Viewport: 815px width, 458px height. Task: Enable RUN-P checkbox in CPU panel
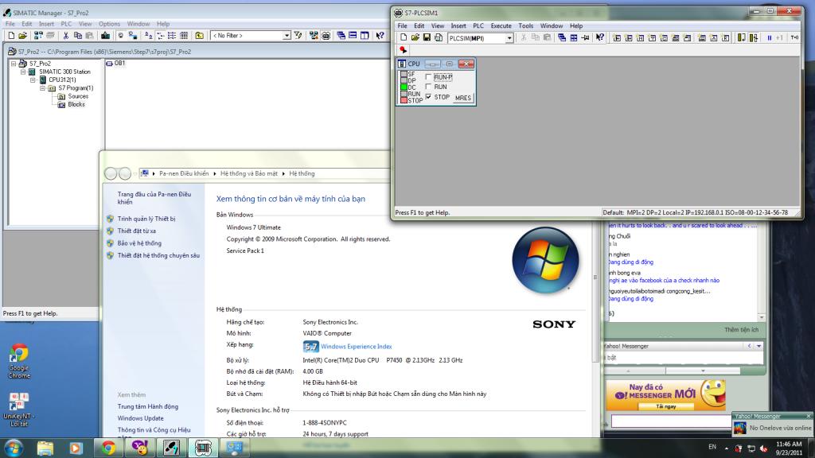coord(429,77)
